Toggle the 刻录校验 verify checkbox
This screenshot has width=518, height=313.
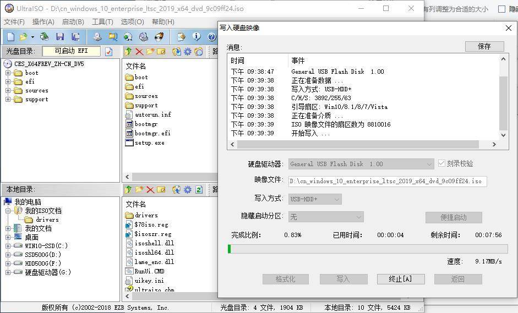[x=441, y=163]
